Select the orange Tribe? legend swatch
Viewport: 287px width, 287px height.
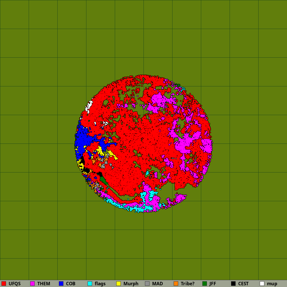pos(176,284)
